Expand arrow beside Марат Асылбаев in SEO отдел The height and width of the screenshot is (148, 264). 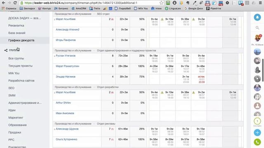(x=54, y=19)
